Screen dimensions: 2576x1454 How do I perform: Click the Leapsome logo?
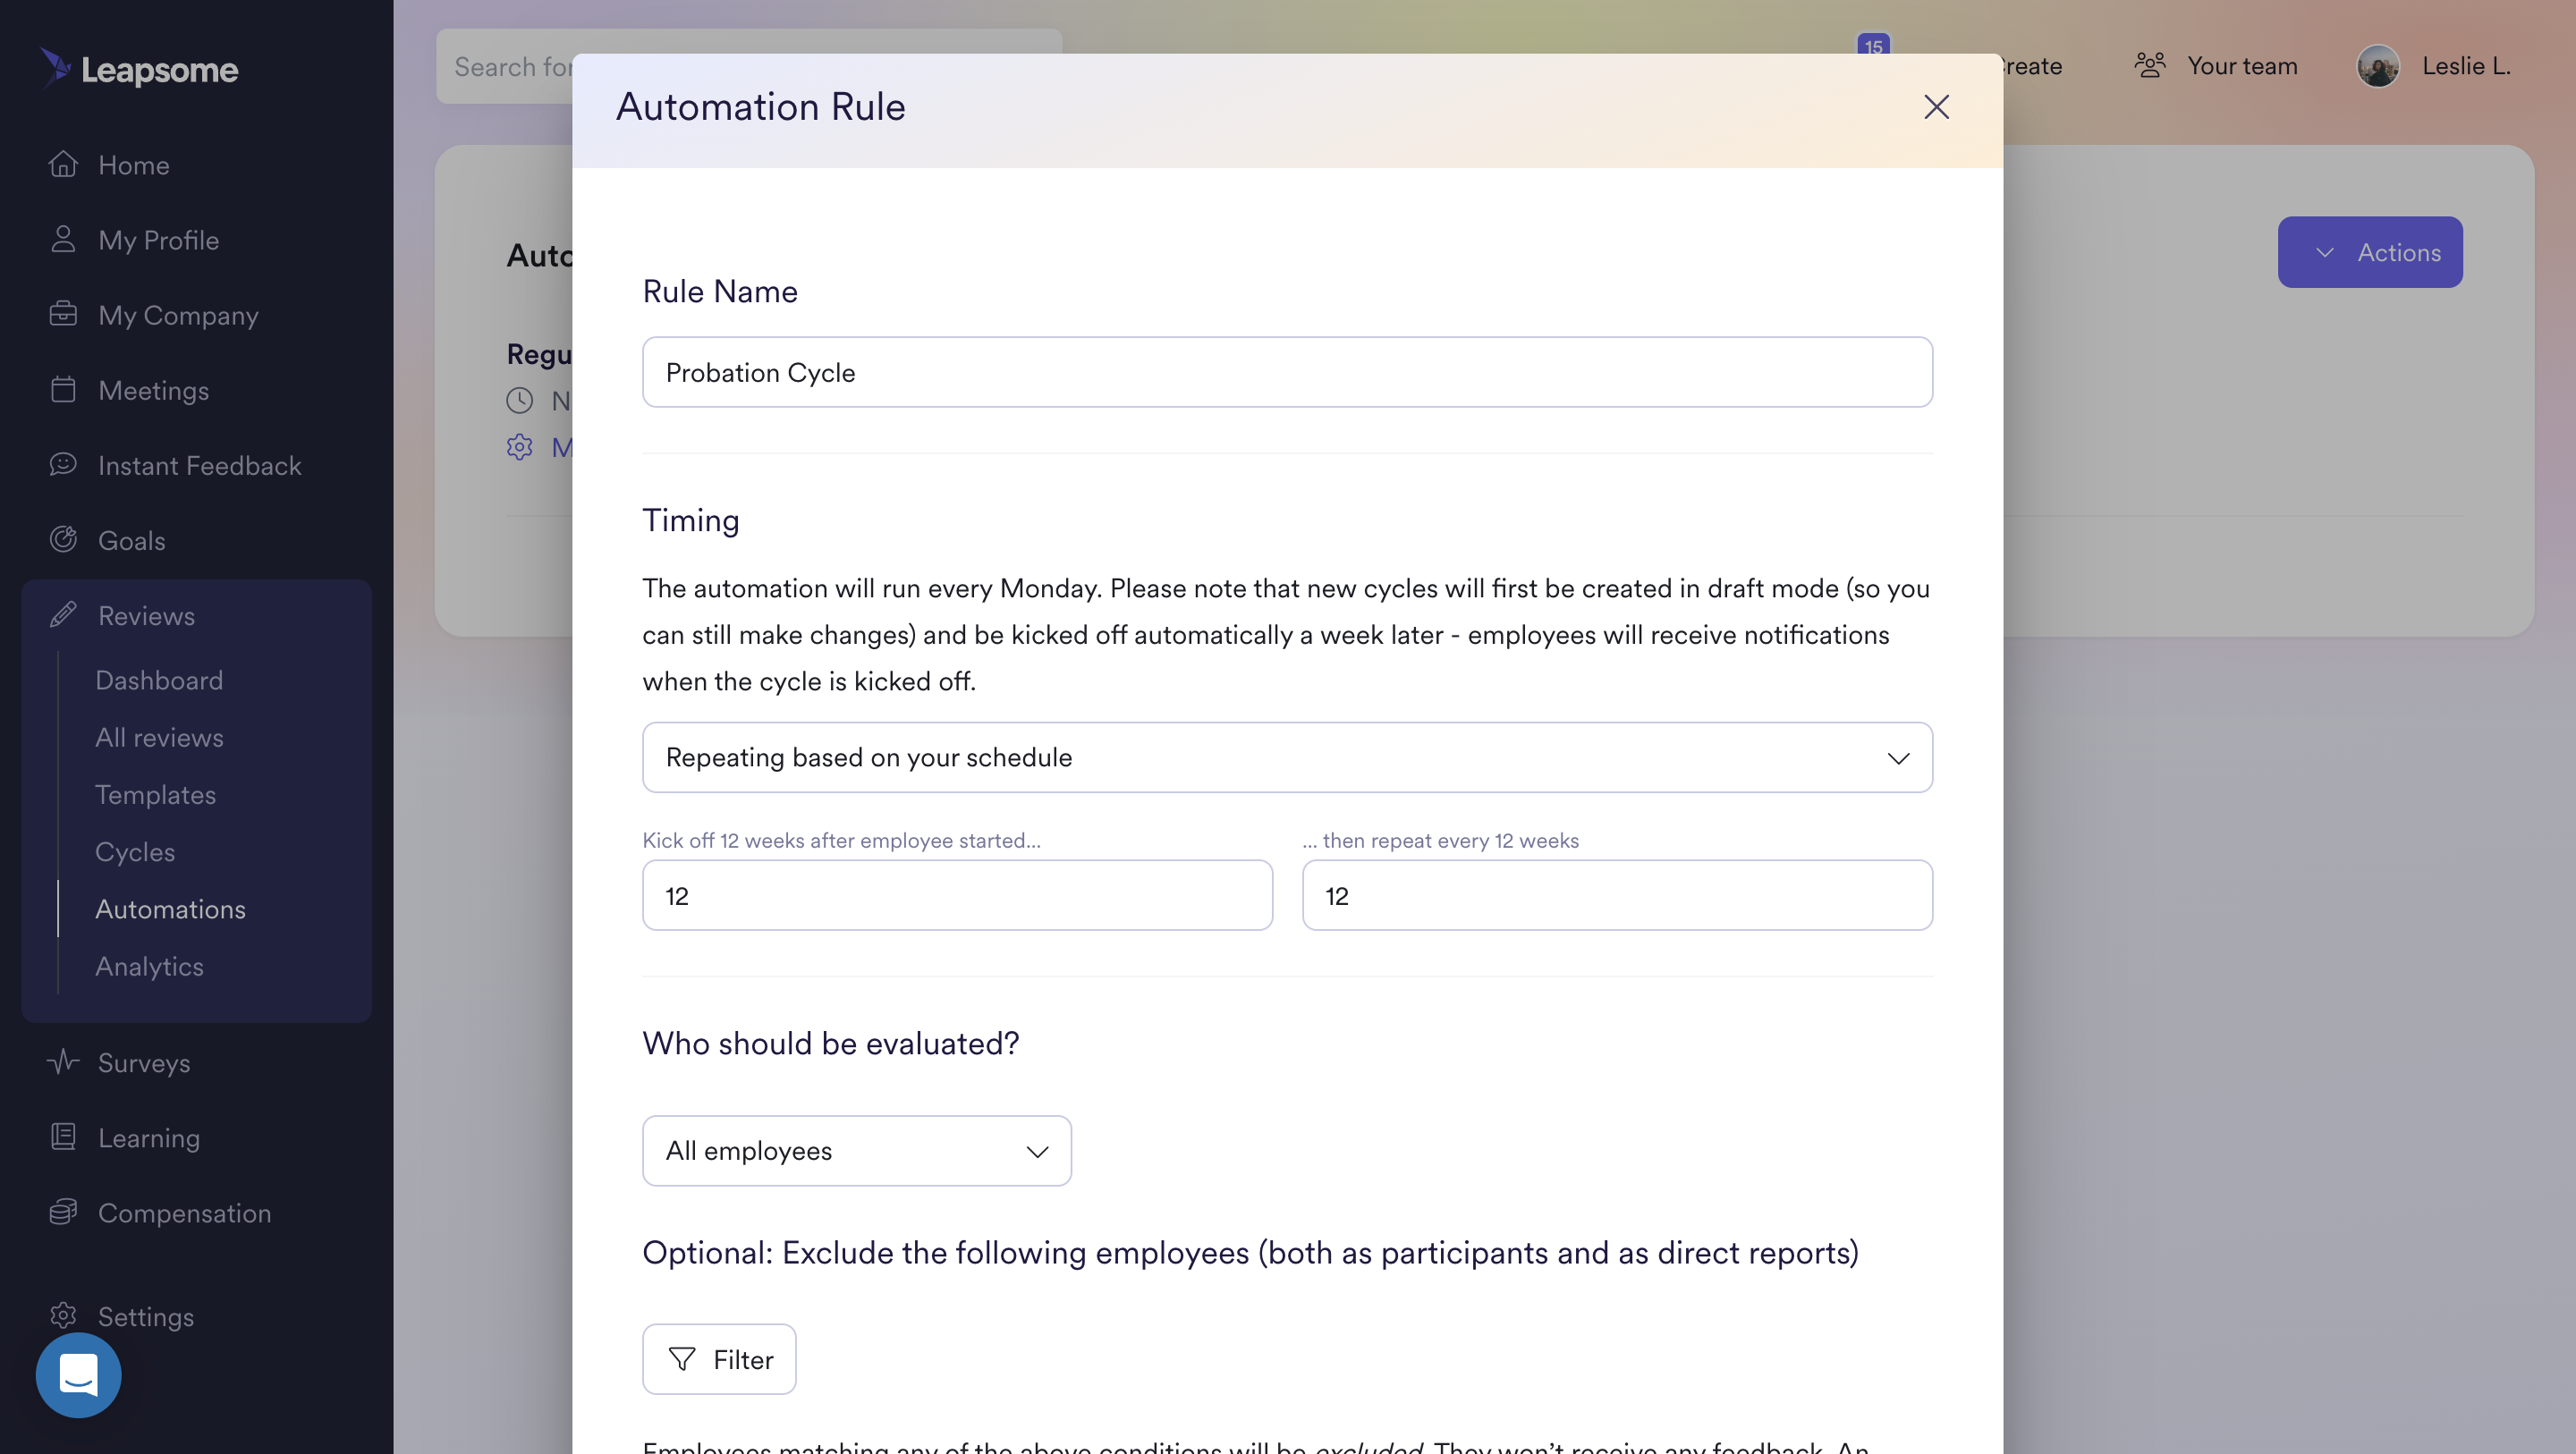[x=139, y=68]
